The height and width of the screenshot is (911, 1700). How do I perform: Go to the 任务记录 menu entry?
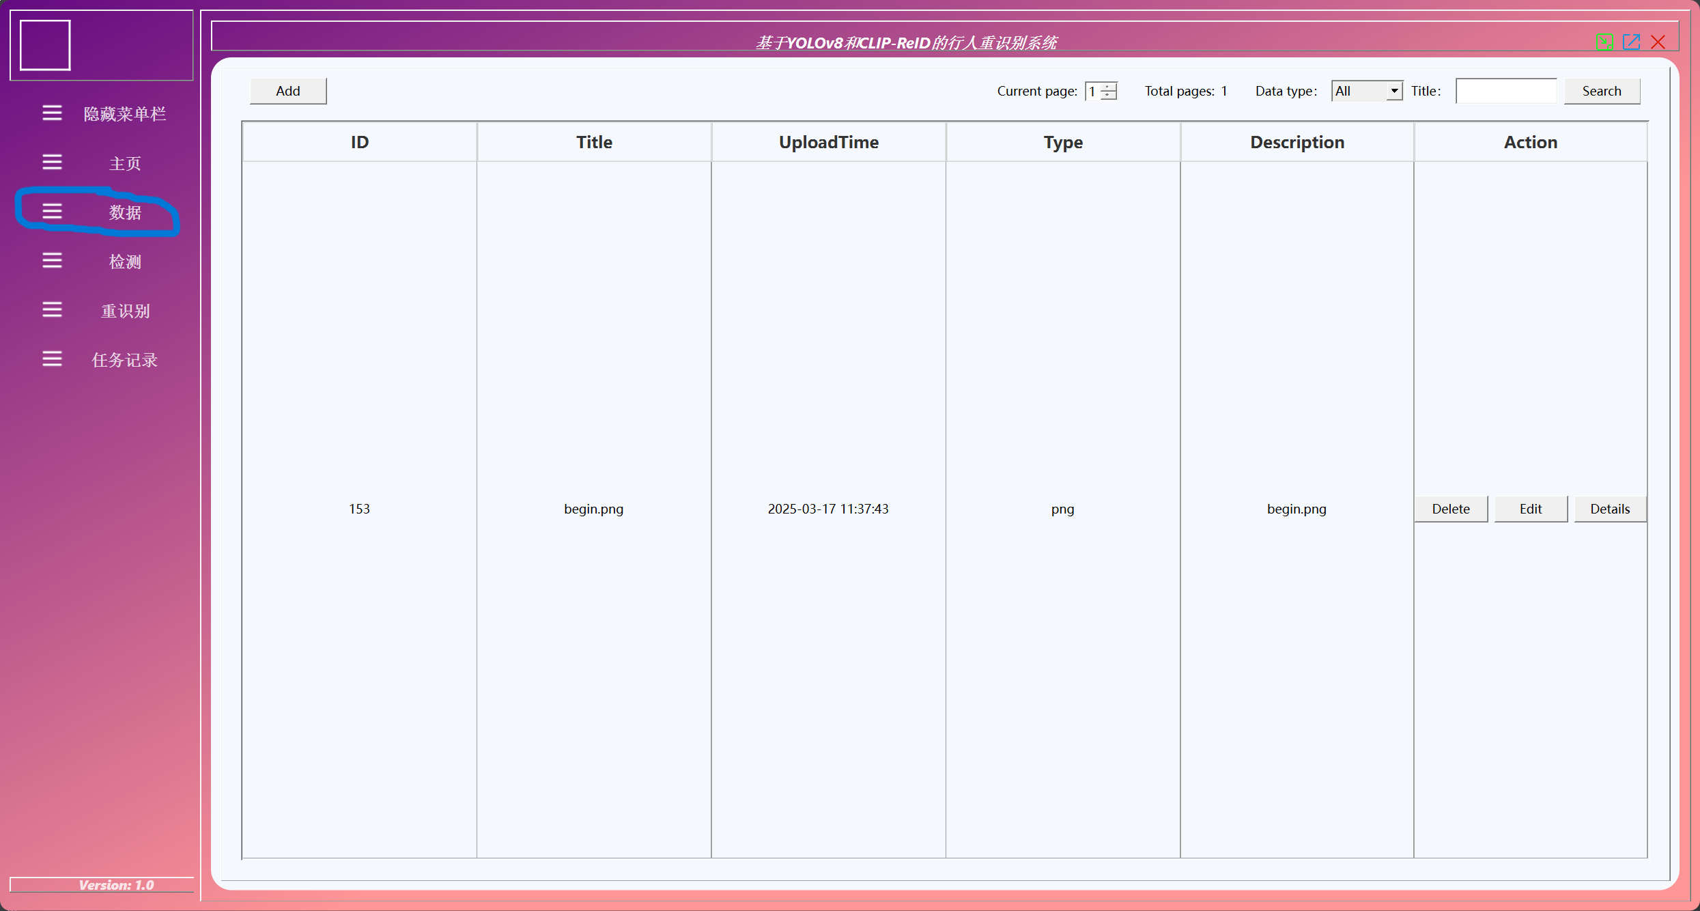point(125,360)
